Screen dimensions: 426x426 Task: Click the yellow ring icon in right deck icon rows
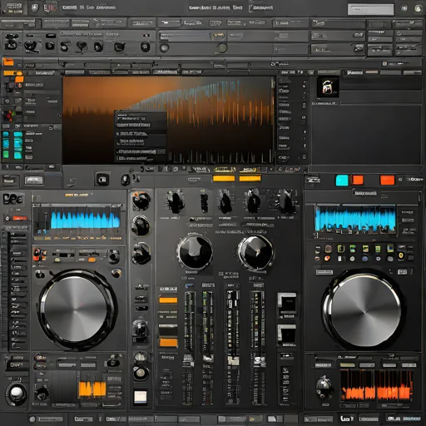click(x=401, y=255)
